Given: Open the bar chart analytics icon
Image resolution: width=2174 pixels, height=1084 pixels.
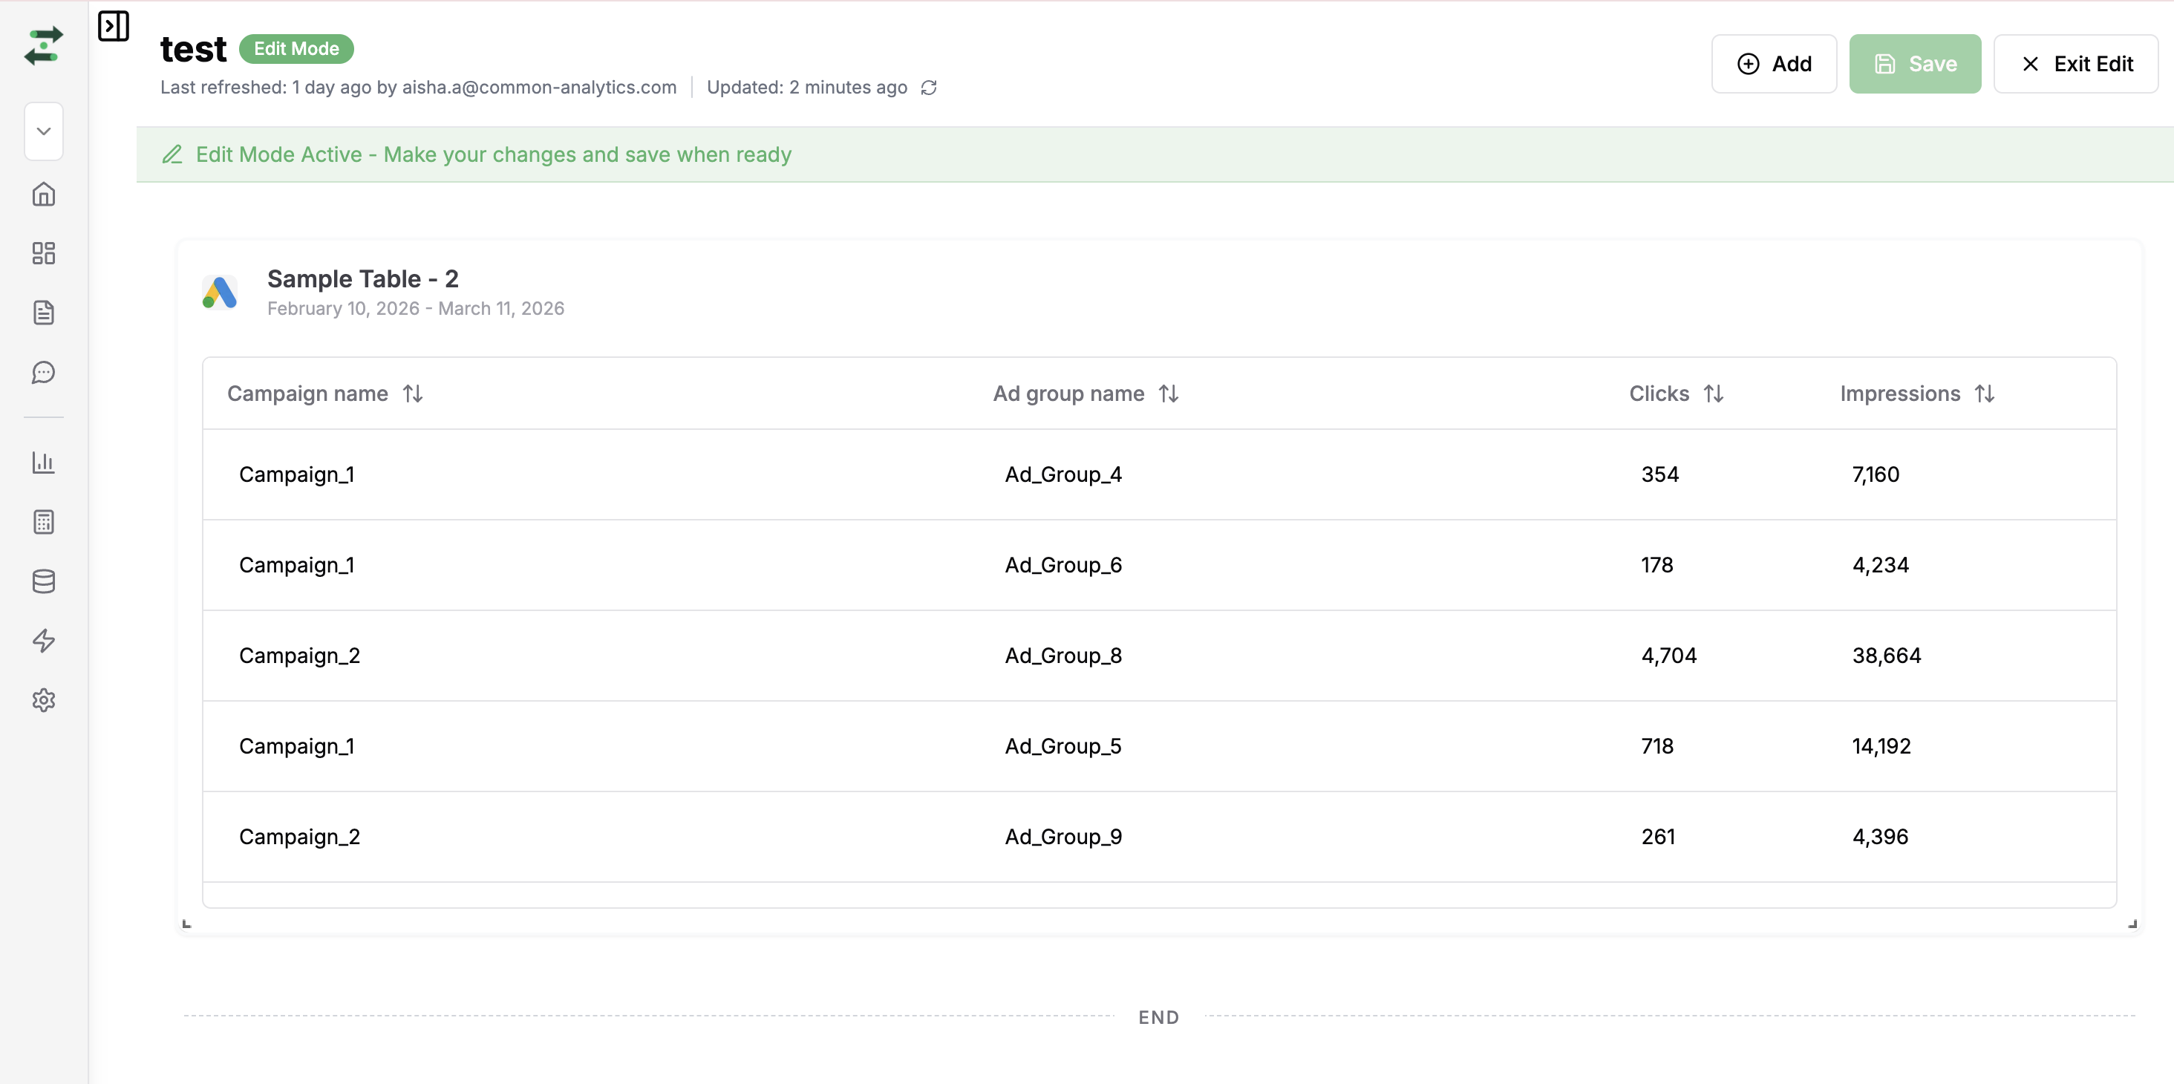Looking at the screenshot, I should pos(44,463).
